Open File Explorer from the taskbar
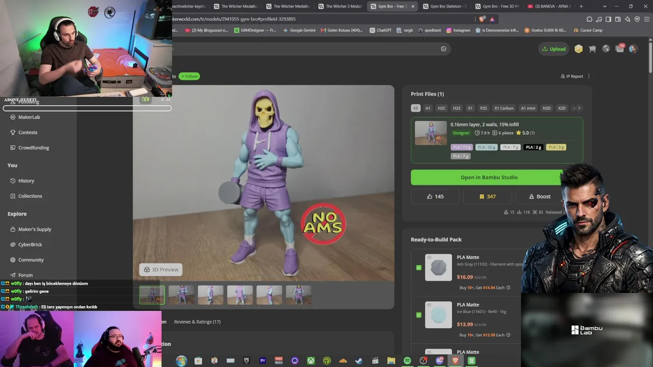Image resolution: width=653 pixels, height=367 pixels. [391, 361]
